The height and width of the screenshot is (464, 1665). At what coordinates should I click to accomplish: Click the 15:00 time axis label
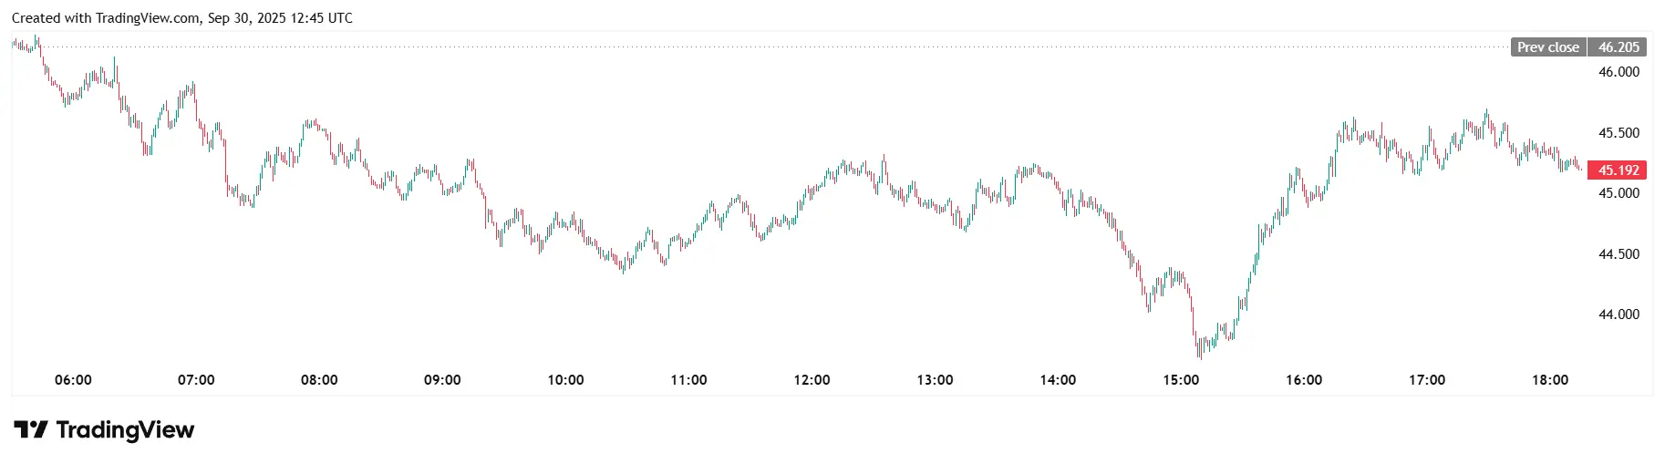pyautogui.click(x=1181, y=380)
